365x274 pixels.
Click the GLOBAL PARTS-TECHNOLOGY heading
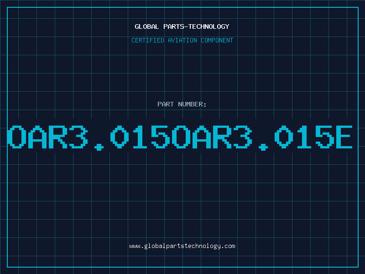182,26
